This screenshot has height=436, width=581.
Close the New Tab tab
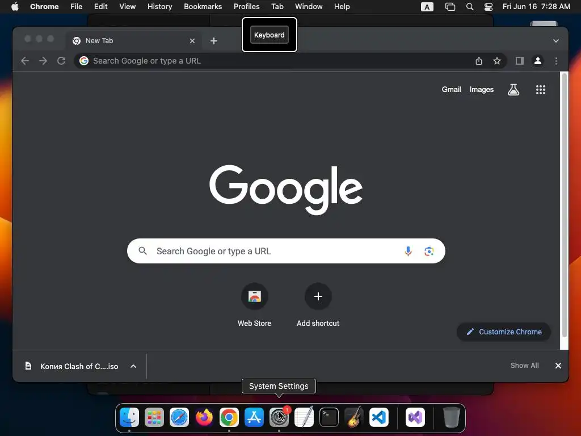tap(192, 41)
